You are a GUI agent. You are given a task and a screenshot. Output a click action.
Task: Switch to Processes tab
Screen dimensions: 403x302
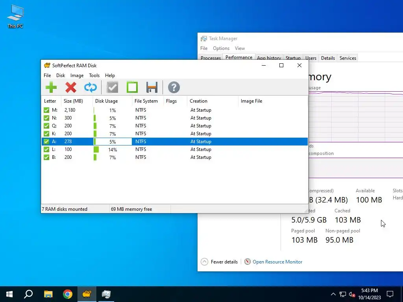[x=211, y=58]
